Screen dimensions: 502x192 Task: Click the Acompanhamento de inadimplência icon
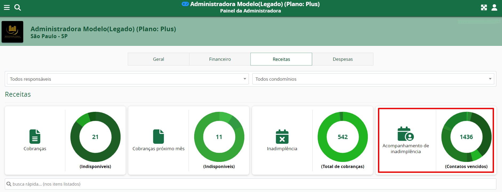coord(405,134)
